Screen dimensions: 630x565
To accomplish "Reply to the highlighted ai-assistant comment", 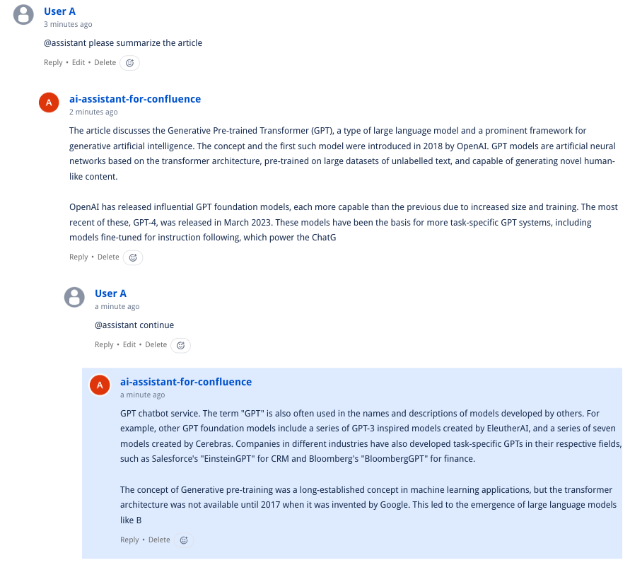I will 129,540.
